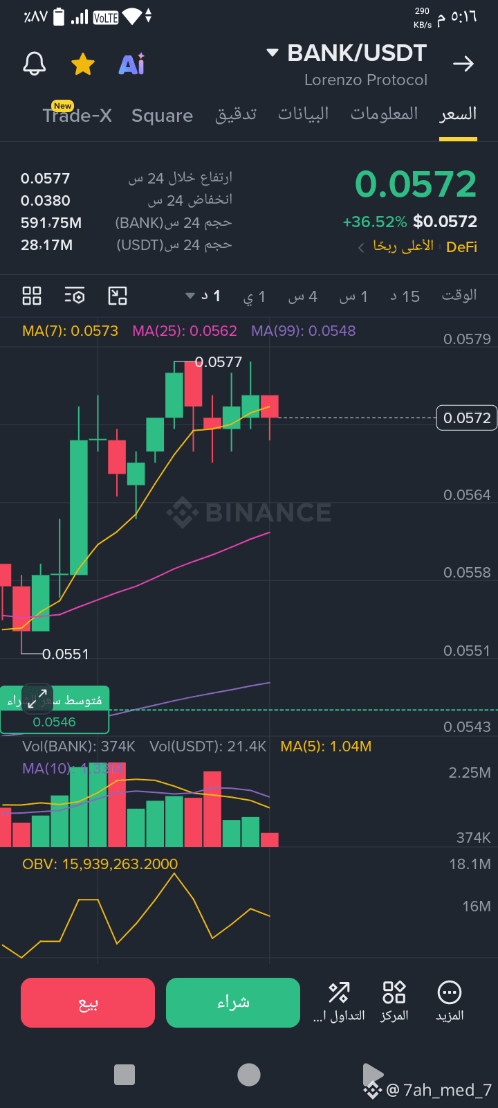Switch to the Square tab
This screenshot has height=1108, width=498.
point(162,115)
